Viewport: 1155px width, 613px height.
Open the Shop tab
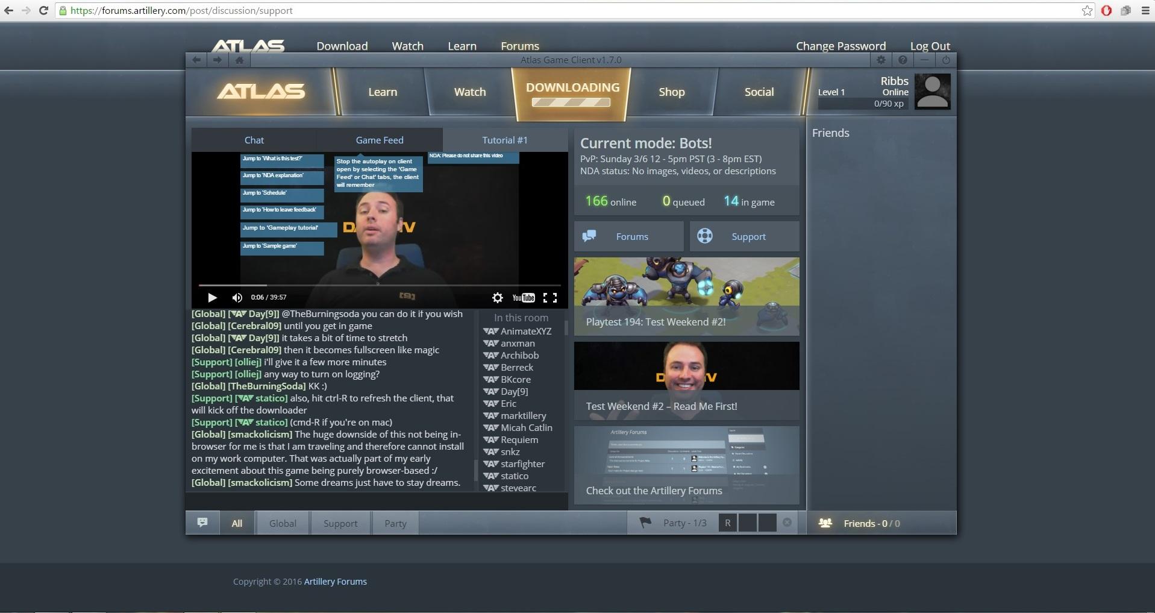pos(671,92)
